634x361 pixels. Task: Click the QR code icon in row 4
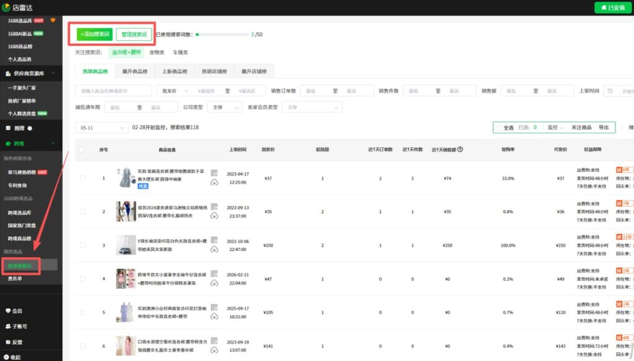click(214, 273)
